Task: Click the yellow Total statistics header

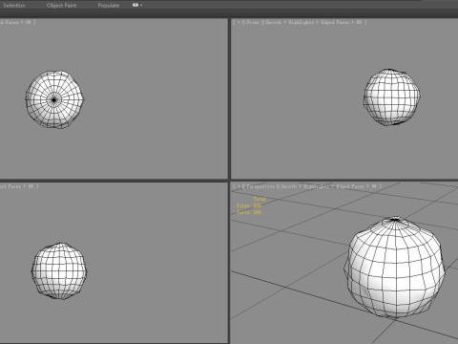Action: [260, 199]
